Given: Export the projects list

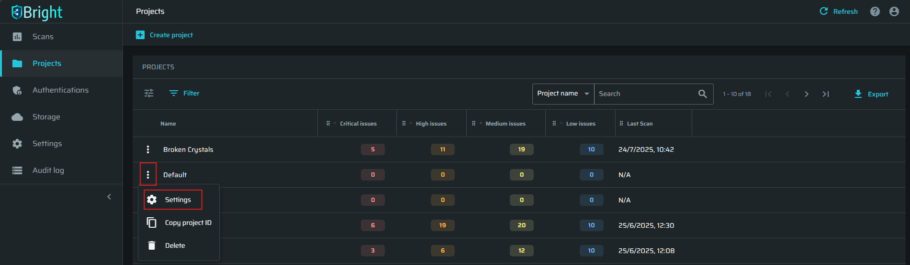Looking at the screenshot, I should [x=871, y=94].
